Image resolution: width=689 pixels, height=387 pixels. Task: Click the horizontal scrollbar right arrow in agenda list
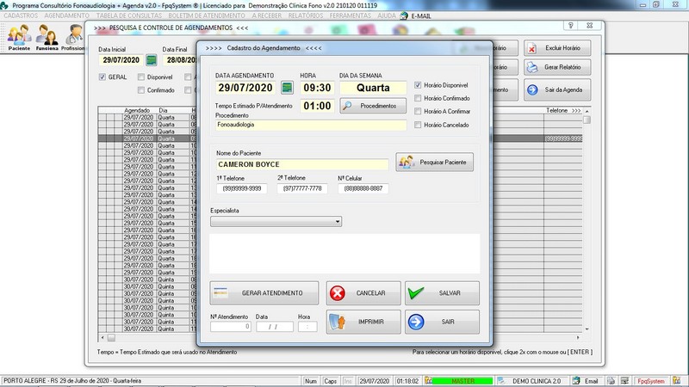[x=578, y=338]
